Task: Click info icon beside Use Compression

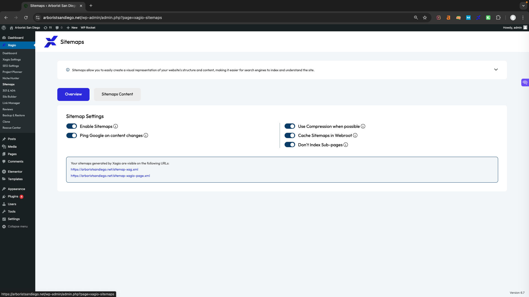Action: pos(363,126)
